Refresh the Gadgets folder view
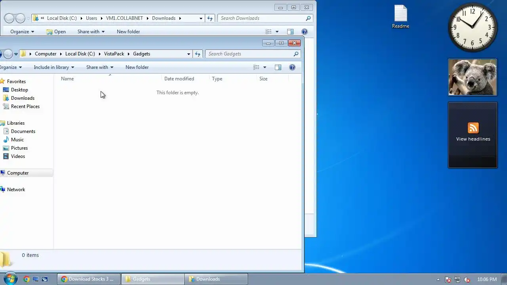This screenshot has height=285, width=507. point(198,54)
